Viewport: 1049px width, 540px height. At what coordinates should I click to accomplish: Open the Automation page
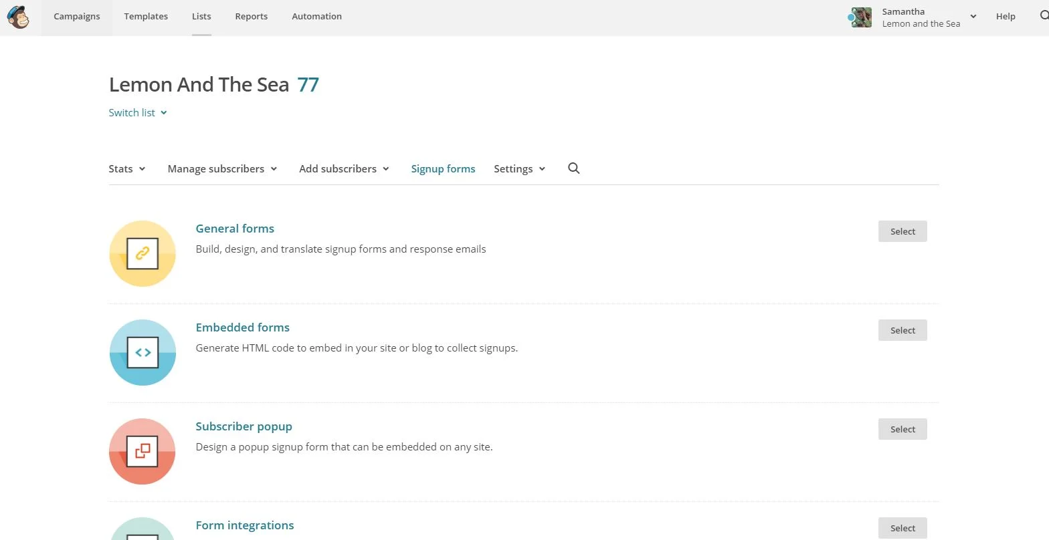pyautogui.click(x=316, y=16)
